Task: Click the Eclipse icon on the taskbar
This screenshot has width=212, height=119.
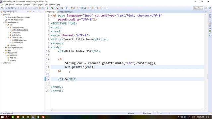Action: click(33, 117)
